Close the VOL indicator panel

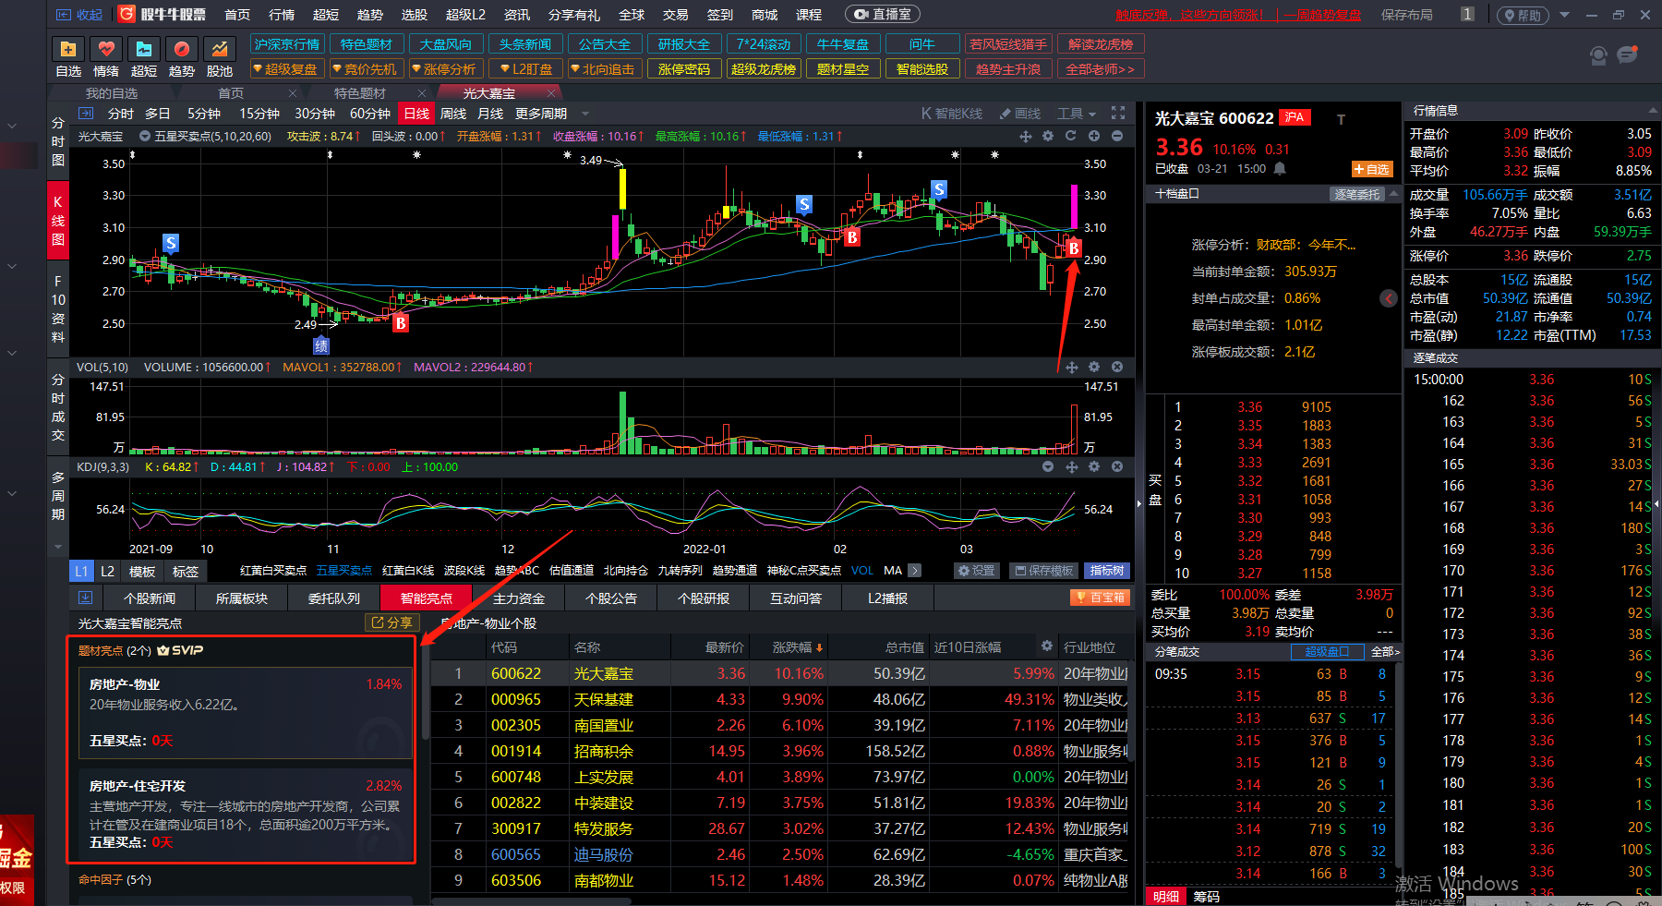point(1117,367)
